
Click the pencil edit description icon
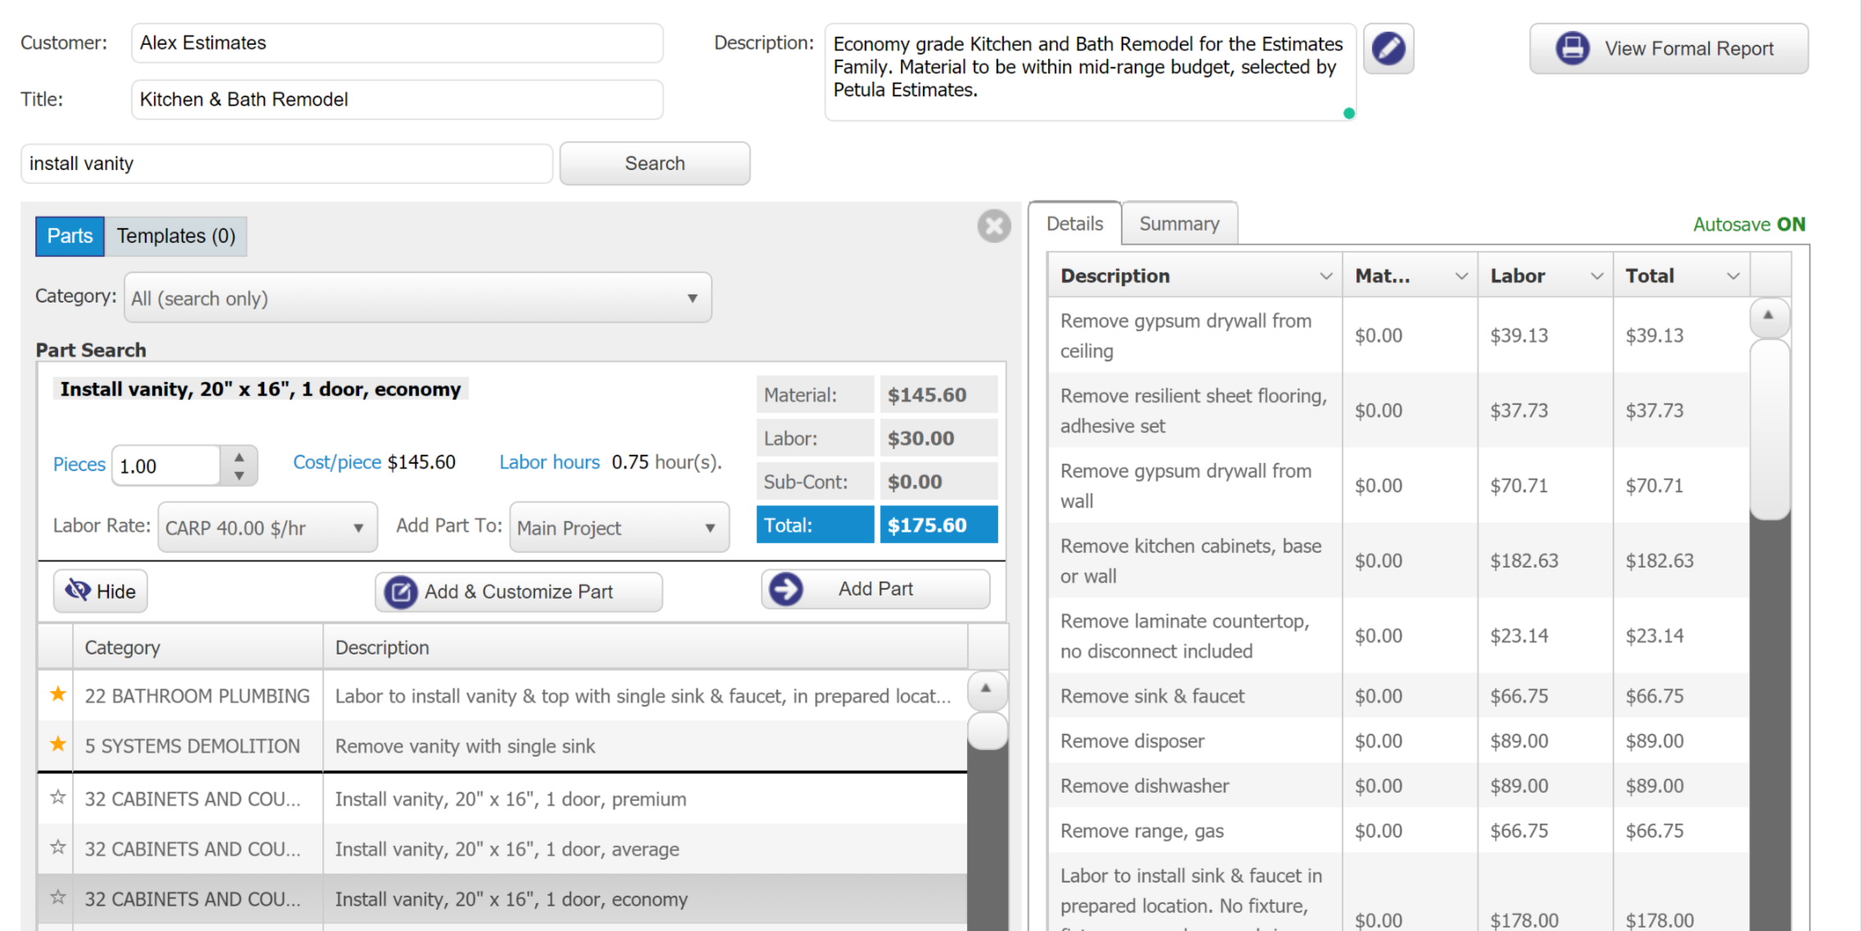[x=1388, y=49]
